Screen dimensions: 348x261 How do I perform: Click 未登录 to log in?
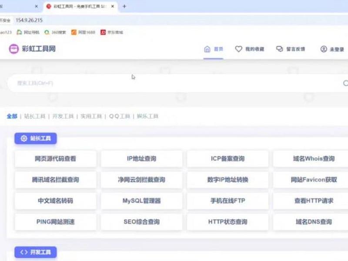tap(332, 49)
